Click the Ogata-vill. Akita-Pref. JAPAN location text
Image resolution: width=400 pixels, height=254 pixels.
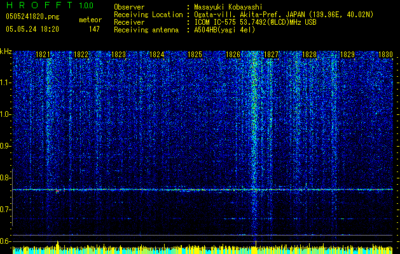(284, 15)
